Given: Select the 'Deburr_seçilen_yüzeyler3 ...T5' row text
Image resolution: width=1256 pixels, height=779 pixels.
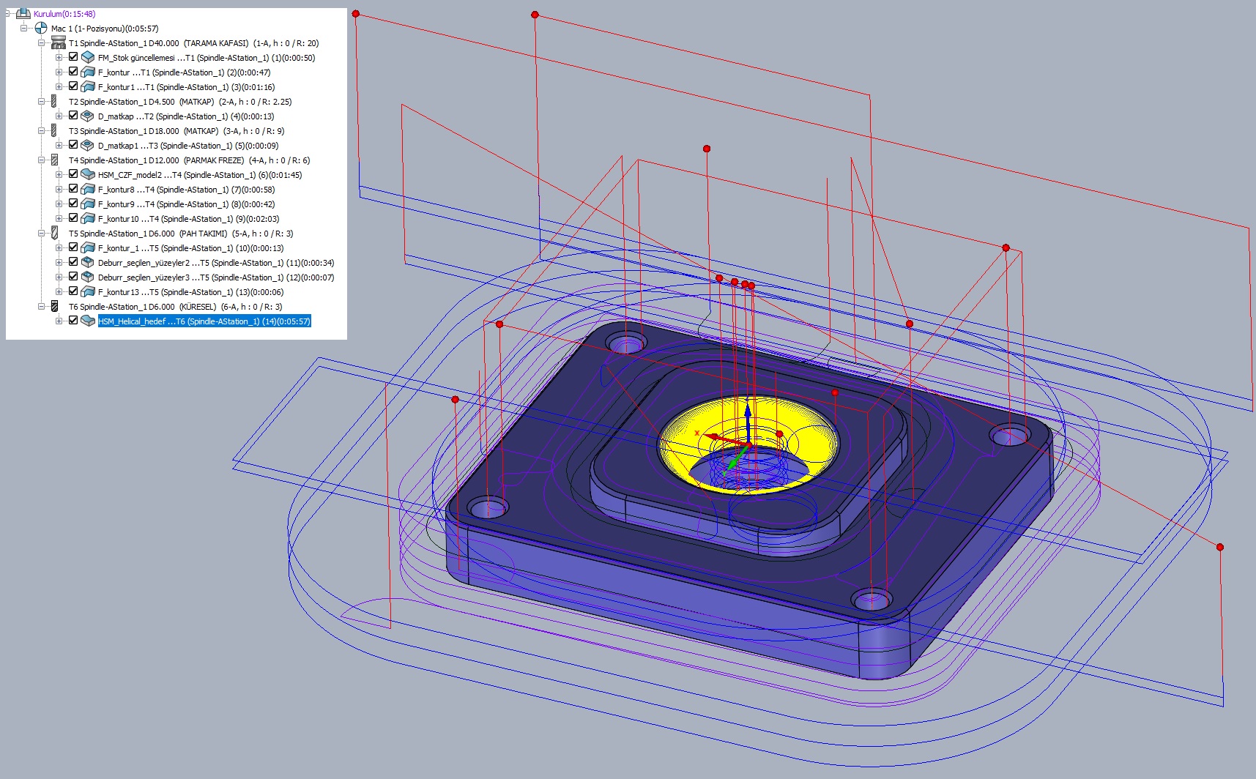Looking at the screenshot, I should pos(216,277).
